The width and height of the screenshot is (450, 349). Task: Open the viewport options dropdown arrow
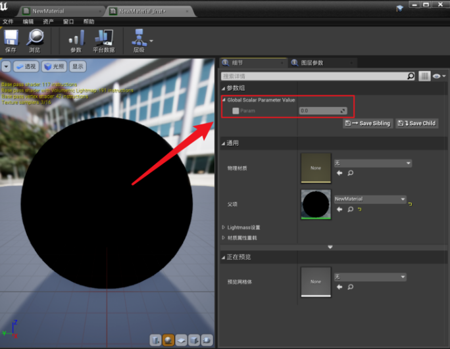pyautogui.click(x=6, y=66)
